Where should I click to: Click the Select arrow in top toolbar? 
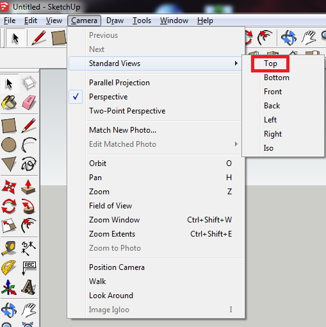coord(15,38)
